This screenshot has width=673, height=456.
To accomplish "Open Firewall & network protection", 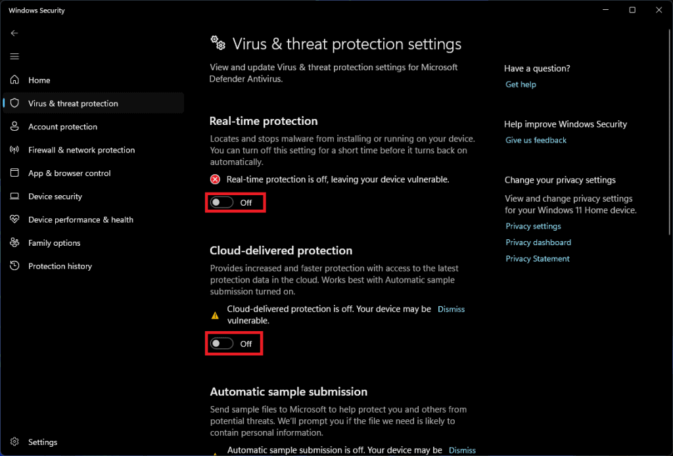I will [81, 150].
